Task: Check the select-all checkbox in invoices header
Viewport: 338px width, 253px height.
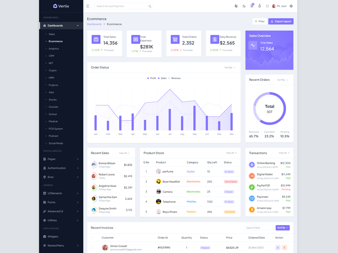Action: (93, 238)
